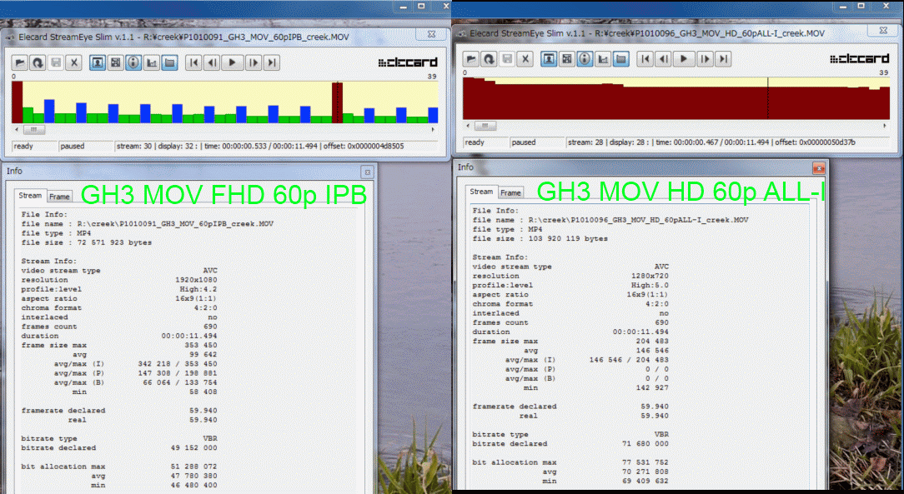
Task: Toggle the Info panel button in the ALL-I toolbar
Action: [x=585, y=59]
